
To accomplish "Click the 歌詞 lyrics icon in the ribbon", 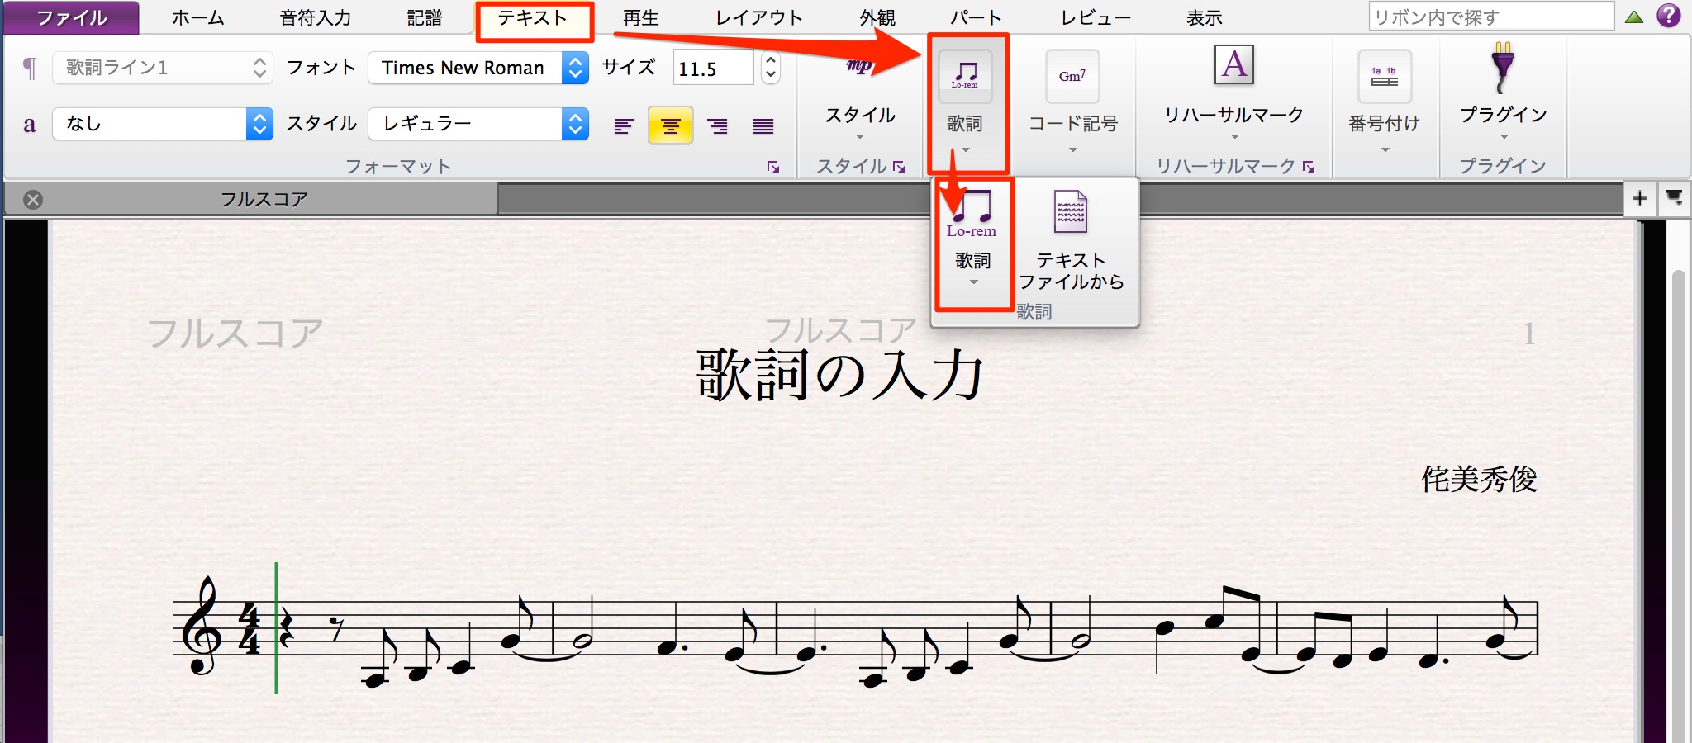I will [x=965, y=76].
